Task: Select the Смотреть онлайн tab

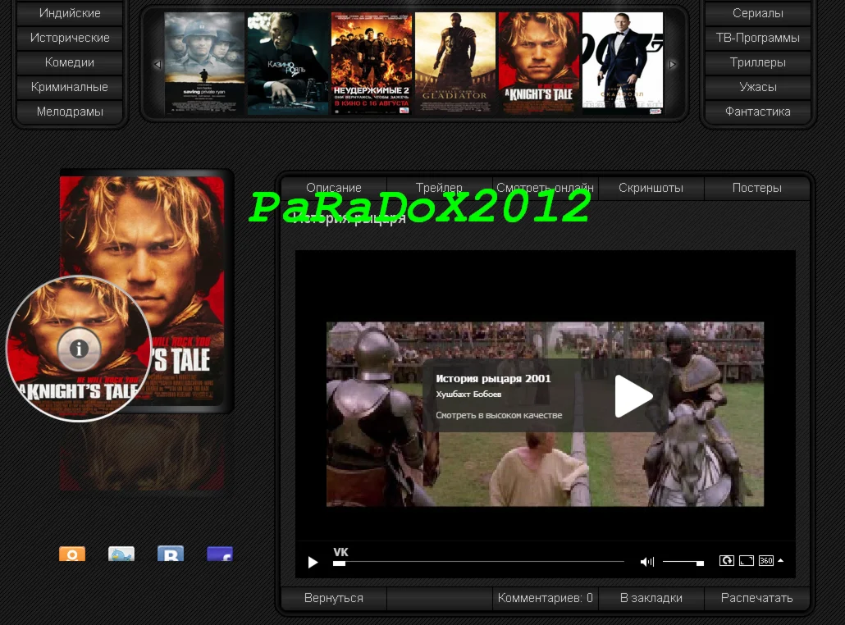Action: [545, 188]
